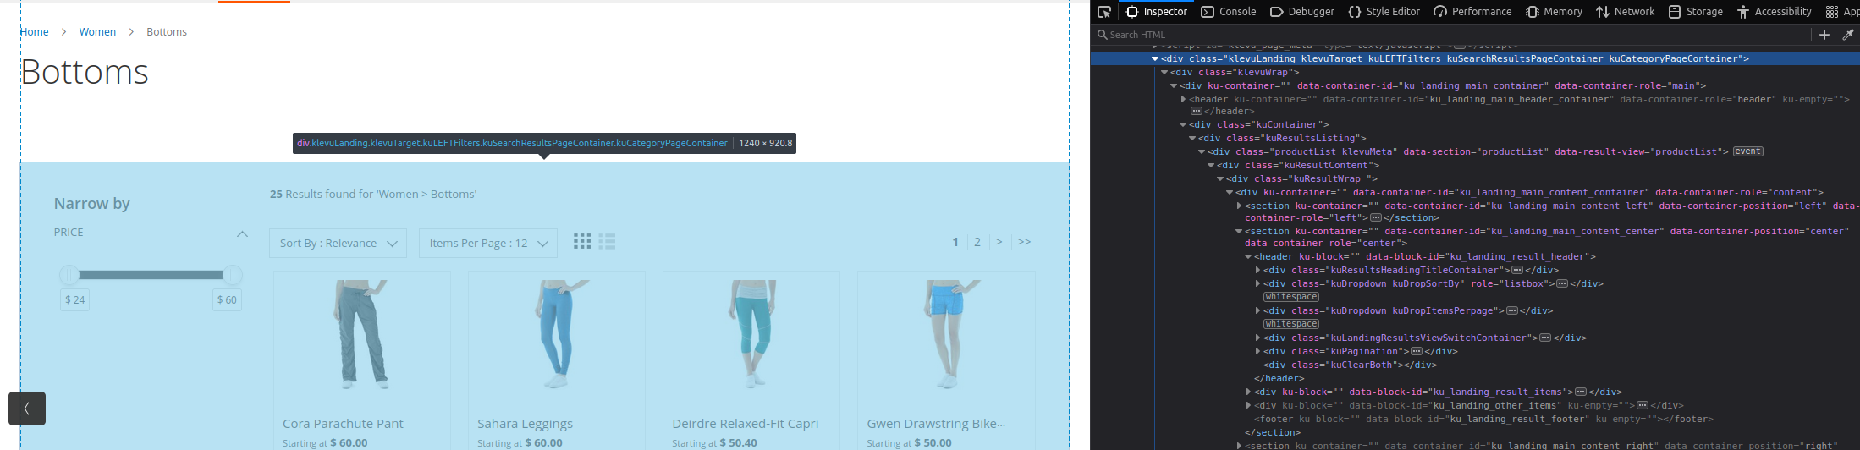
Task: Click the right price slider handle
Action: coord(233,275)
